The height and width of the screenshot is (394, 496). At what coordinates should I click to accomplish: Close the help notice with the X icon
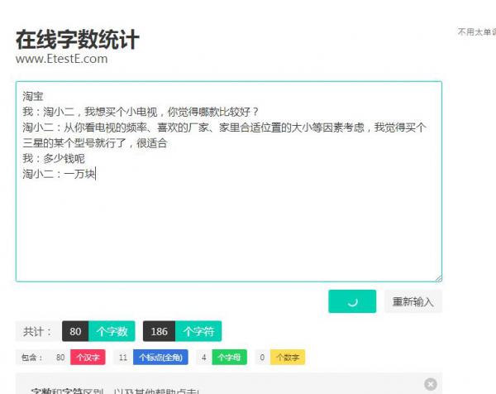[430, 384]
